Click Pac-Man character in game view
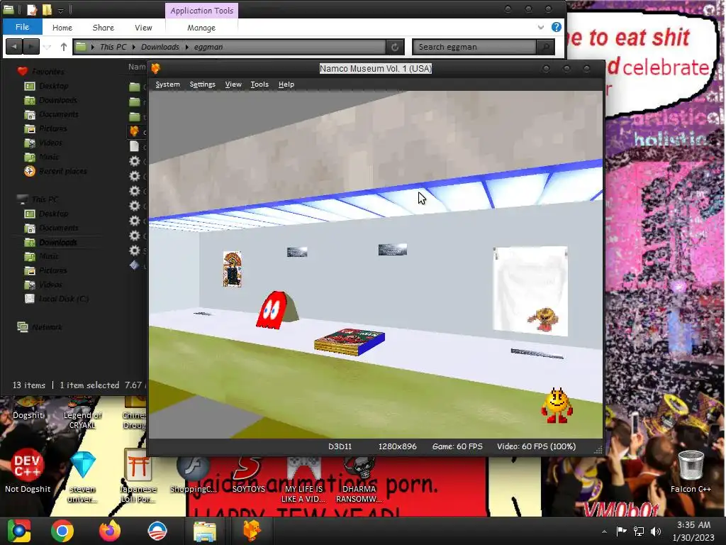The width and height of the screenshot is (726, 545). pos(557,405)
